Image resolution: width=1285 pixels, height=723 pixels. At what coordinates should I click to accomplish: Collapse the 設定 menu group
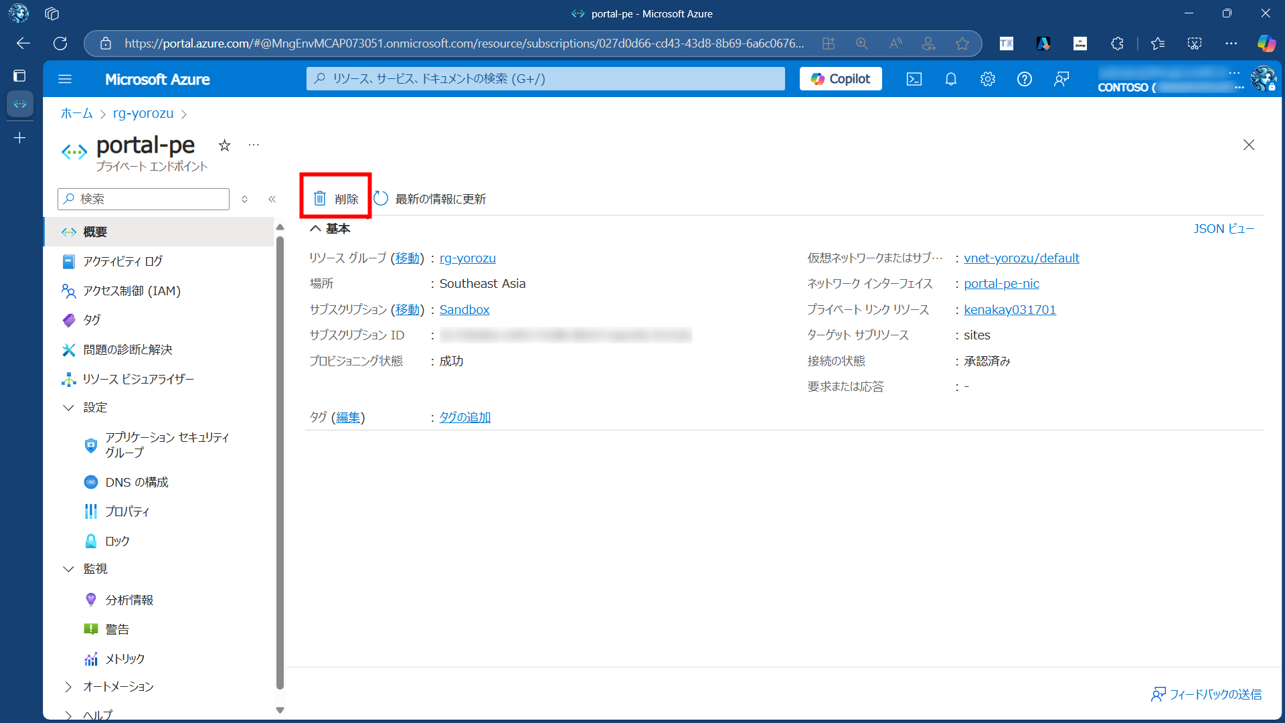pos(68,407)
